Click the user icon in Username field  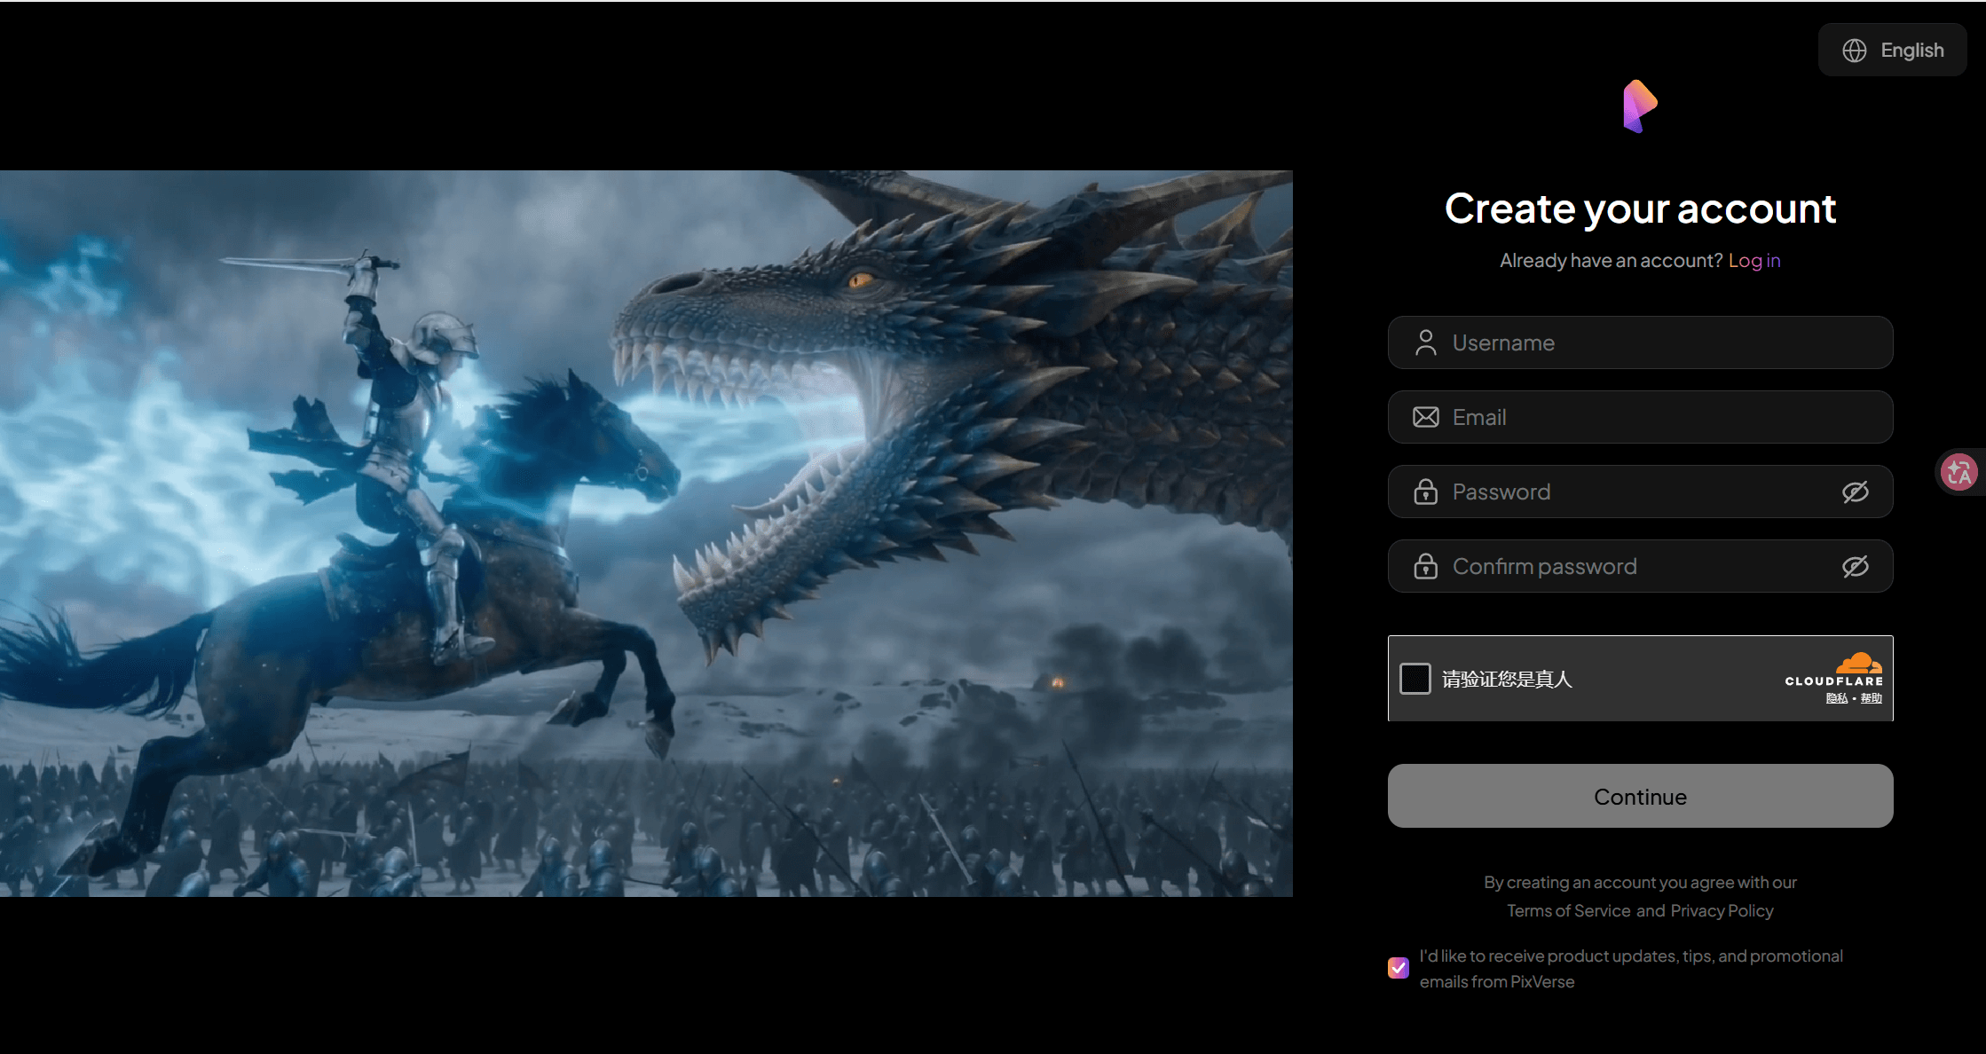1425,342
